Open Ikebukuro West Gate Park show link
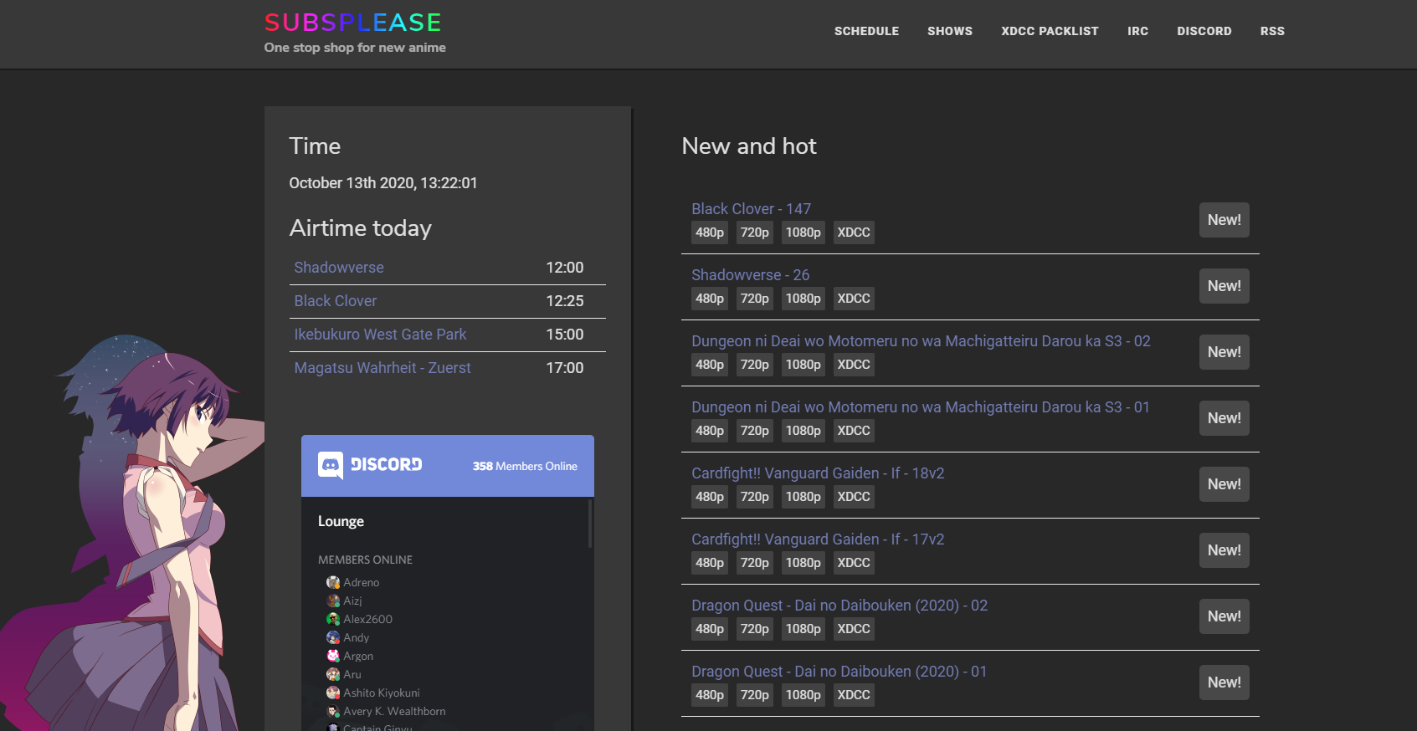Image resolution: width=1417 pixels, height=731 pixels. (x=380, y=335)
